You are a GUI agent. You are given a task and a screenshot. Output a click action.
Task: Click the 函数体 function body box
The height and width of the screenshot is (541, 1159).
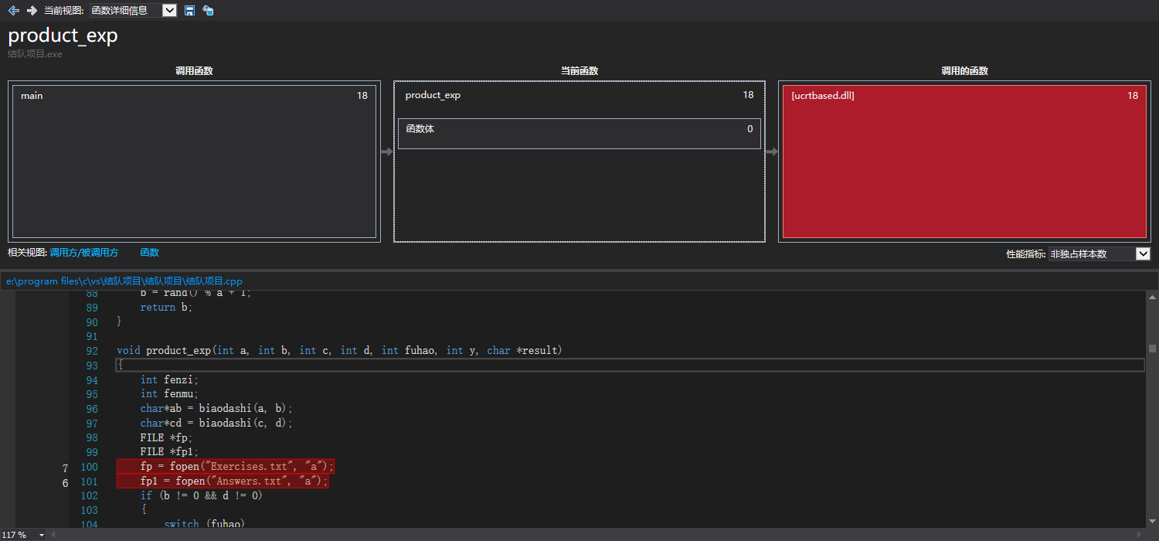coord(579,134)
